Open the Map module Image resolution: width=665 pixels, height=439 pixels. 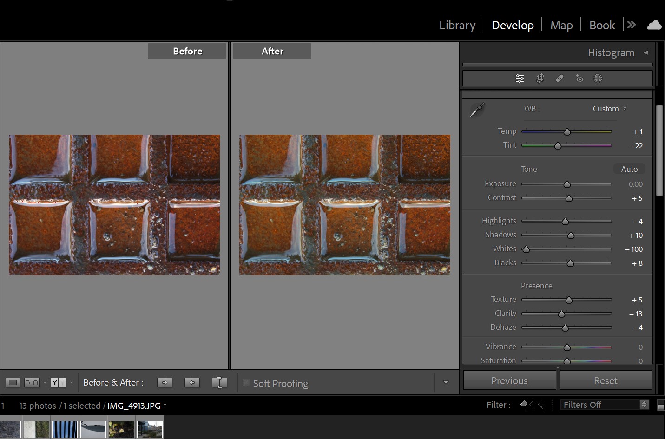[561, 25]
